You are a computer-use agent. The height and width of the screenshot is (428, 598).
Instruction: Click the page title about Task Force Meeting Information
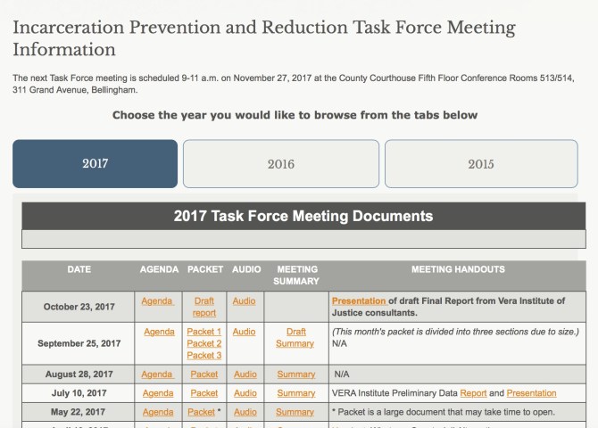tap(264, 38)
